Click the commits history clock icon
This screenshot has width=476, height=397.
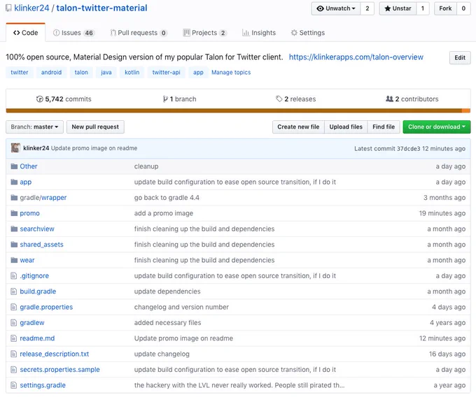pos(39,99)
